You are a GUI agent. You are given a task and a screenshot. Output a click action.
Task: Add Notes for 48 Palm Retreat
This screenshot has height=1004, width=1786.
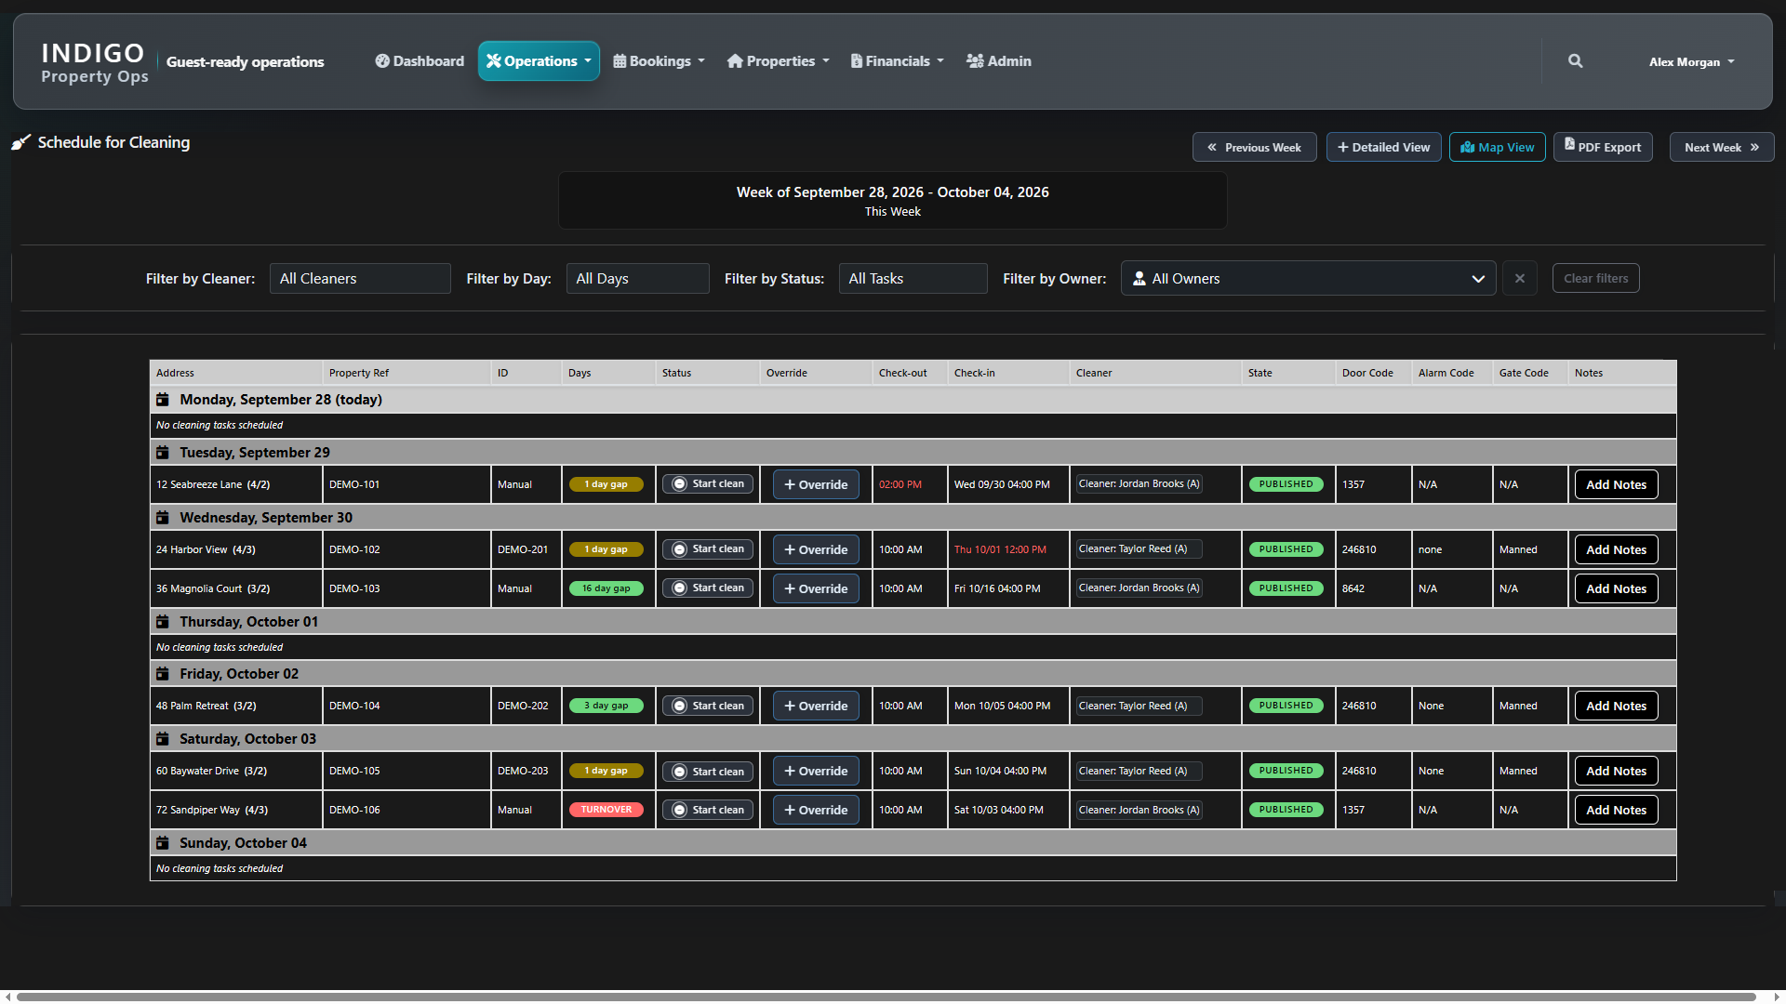click(1616, 706)
